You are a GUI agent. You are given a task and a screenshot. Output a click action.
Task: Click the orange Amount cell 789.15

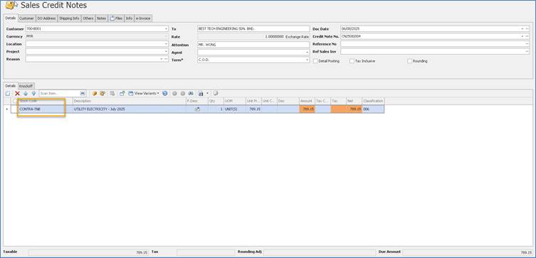point(307,109)
